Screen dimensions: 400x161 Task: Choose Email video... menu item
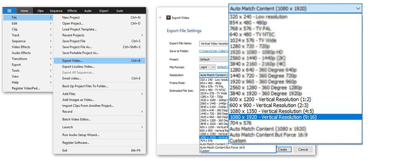coord(99,78)
